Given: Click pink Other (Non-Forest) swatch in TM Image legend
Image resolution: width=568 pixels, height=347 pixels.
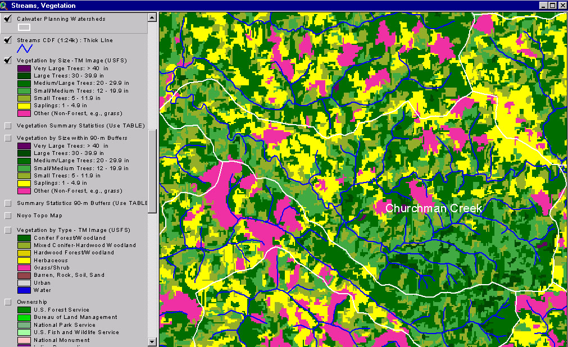Looking at the screenshot, I should tap(24, 113).
